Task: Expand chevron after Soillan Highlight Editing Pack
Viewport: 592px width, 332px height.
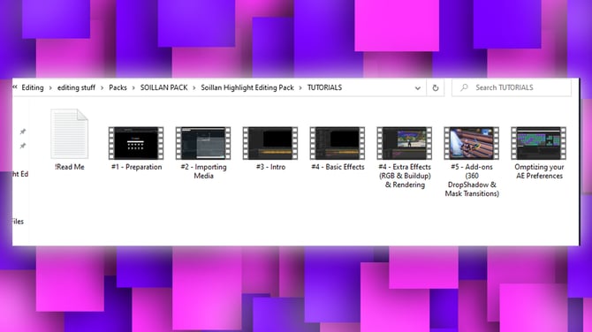Action: [x=300, y=88]
